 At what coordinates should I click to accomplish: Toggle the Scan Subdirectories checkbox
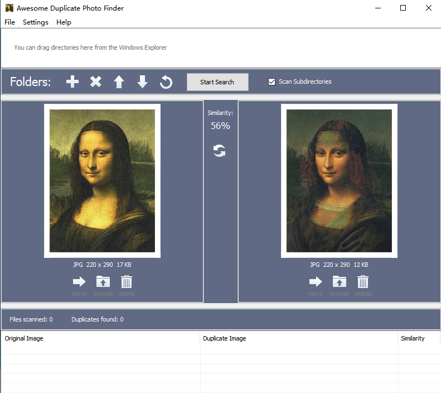(272, 82)
